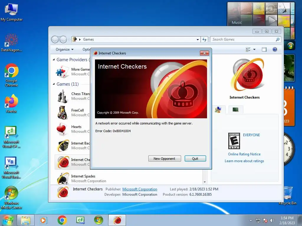Minimize the Games window
This screenshot has height=226, width=302.
coord(257,31)
